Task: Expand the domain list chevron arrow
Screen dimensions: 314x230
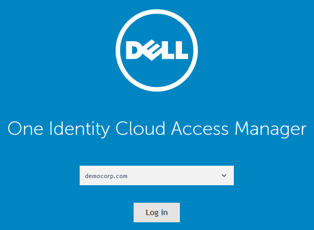Action: pyautogui.click(x=224, y=175)
